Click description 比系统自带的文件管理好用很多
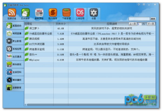The height and width of the screenshot is (111, 162). (112, 44)
